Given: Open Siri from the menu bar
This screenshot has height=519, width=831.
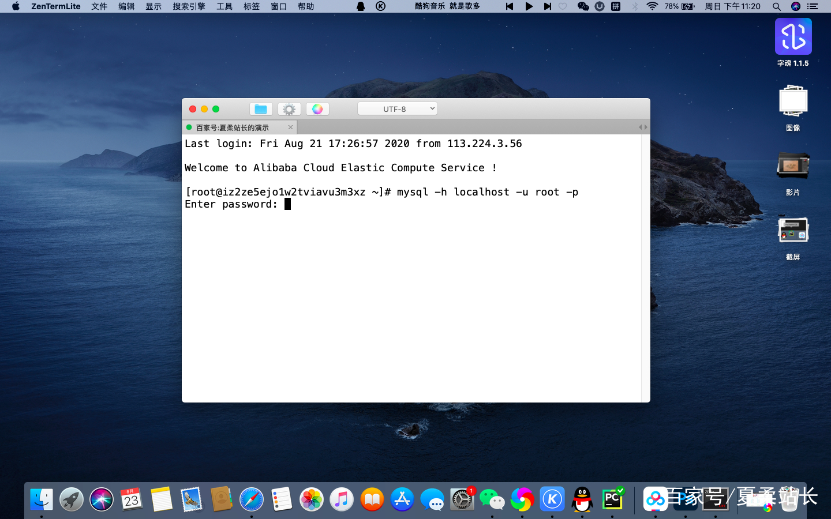Looking at the screenshot, I should point(796,6).
